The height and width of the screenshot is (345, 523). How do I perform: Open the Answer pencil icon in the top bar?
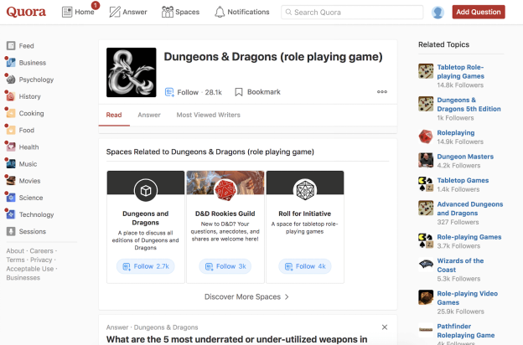click(115, 12)
